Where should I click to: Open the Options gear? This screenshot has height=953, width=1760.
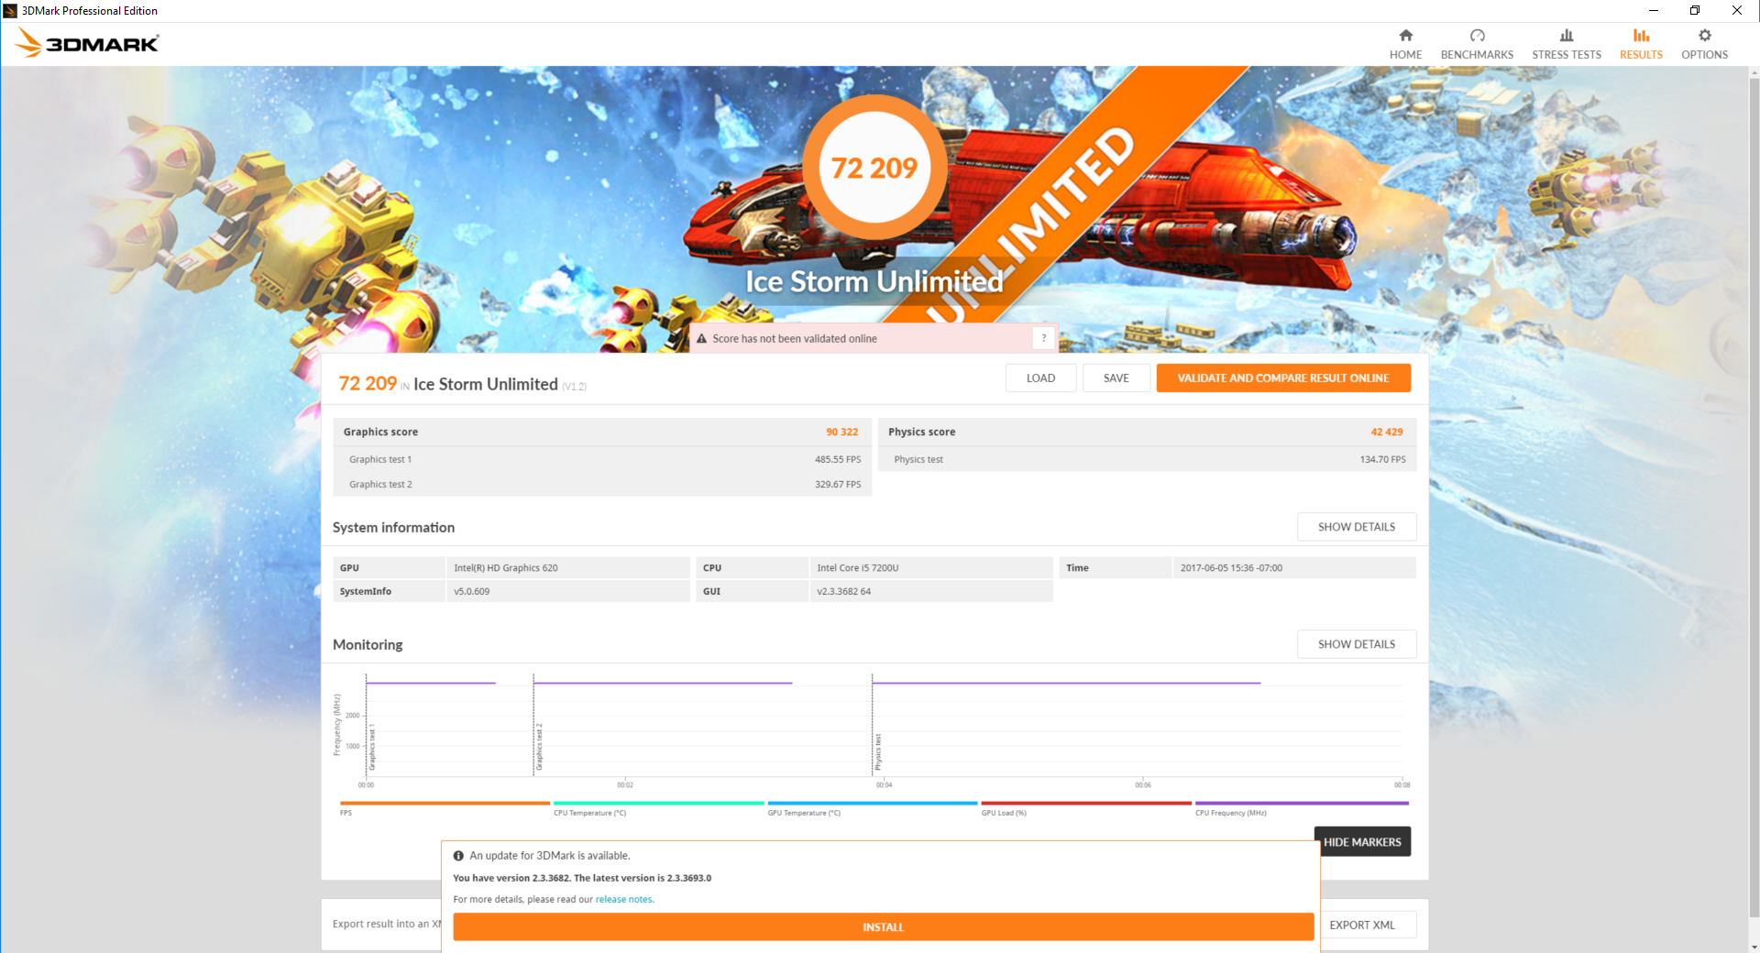(x=1704, y=44)
